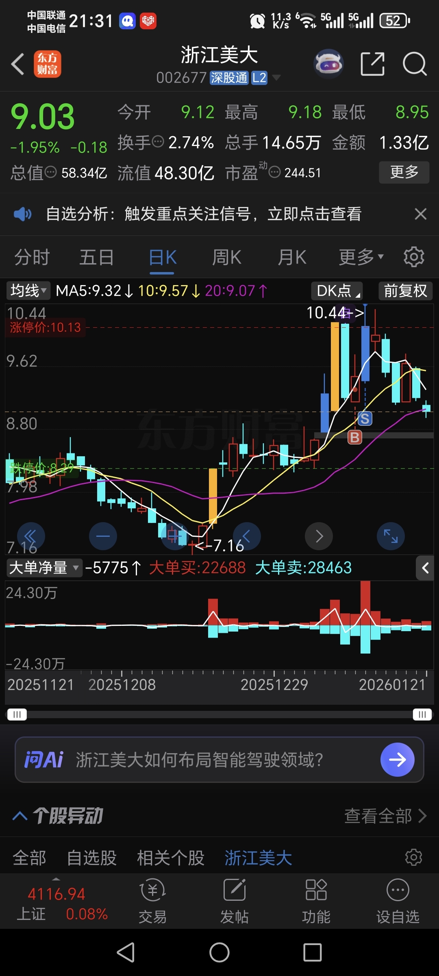Tap the S sell signal marker

pyautogui.click(x=365, y=418)
